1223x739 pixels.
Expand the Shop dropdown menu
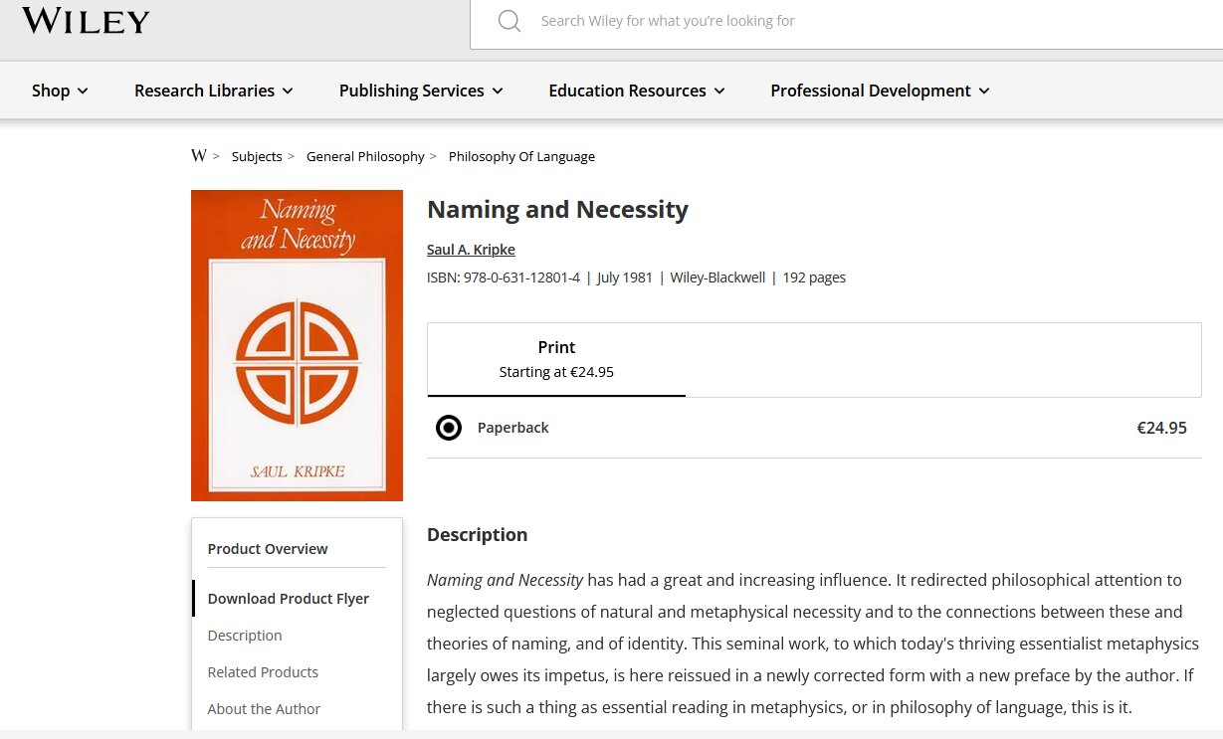60,91
